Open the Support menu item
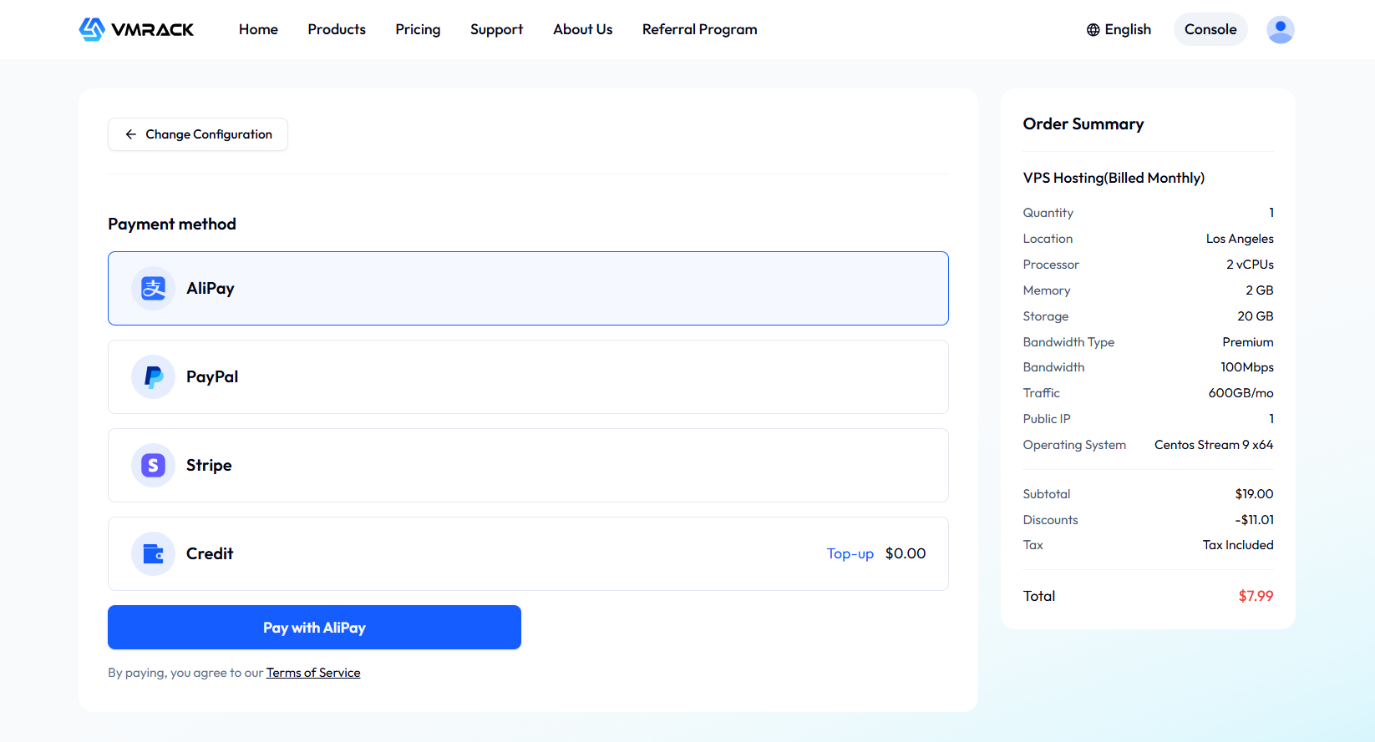1375x742 pixels. pyautogui.click(x=496, y=29)
